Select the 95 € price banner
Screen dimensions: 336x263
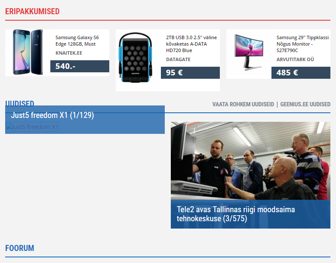190,73
